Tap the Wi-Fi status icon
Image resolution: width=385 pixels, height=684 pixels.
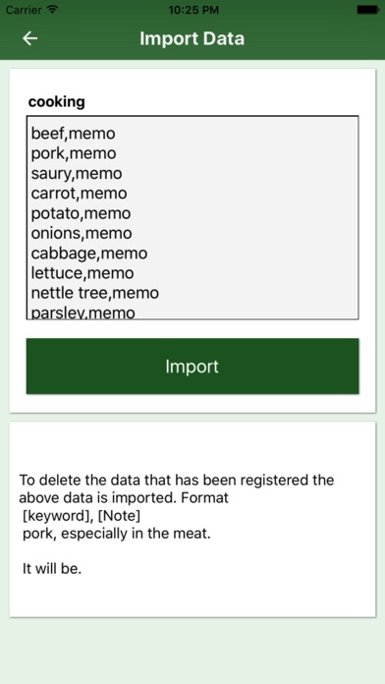(x=53, y=10)
